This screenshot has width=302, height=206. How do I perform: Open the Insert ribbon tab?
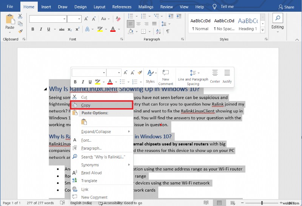tap(46, 7)
